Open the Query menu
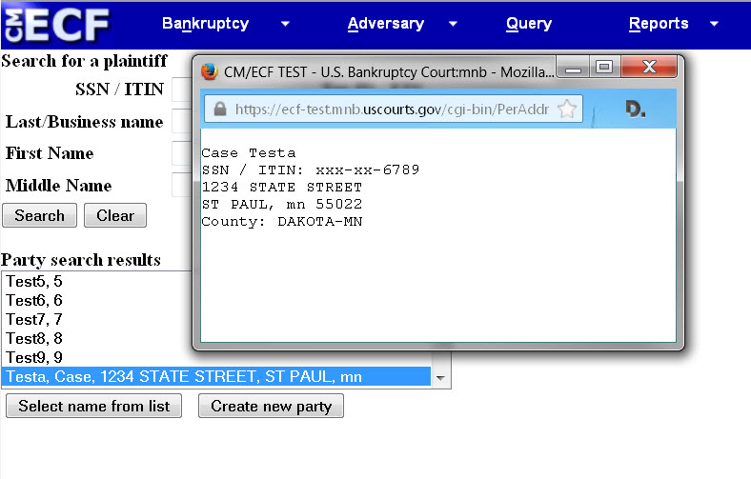The height and width of the screenshot is (479, 751). click(529, 24)
